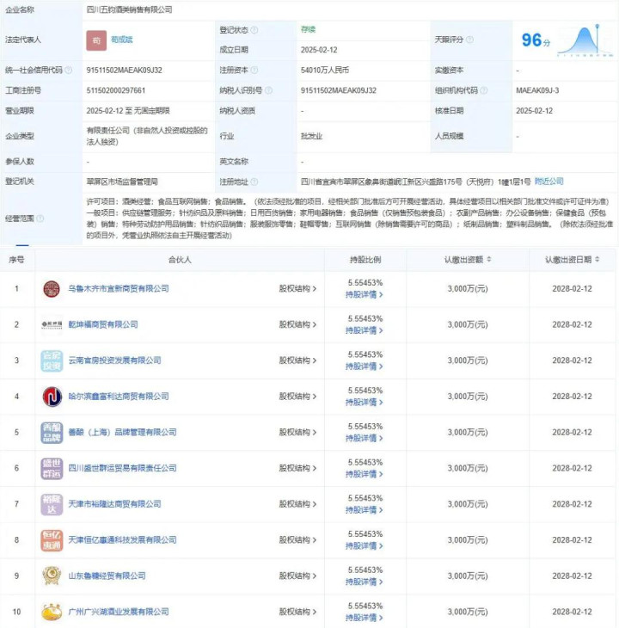Image resolution: width=619 pixels, height=628 pixels.
Task: Open 持股详情 in row 10
Action: point(365,618)
